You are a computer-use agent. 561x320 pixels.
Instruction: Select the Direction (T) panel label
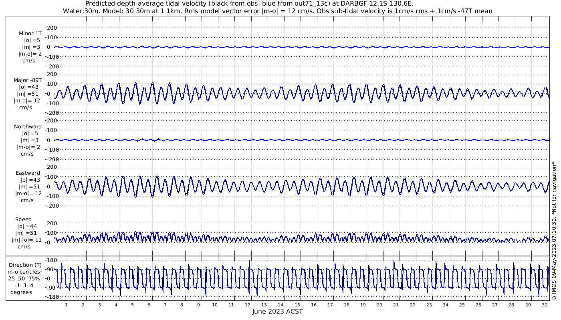pos(25,265)
